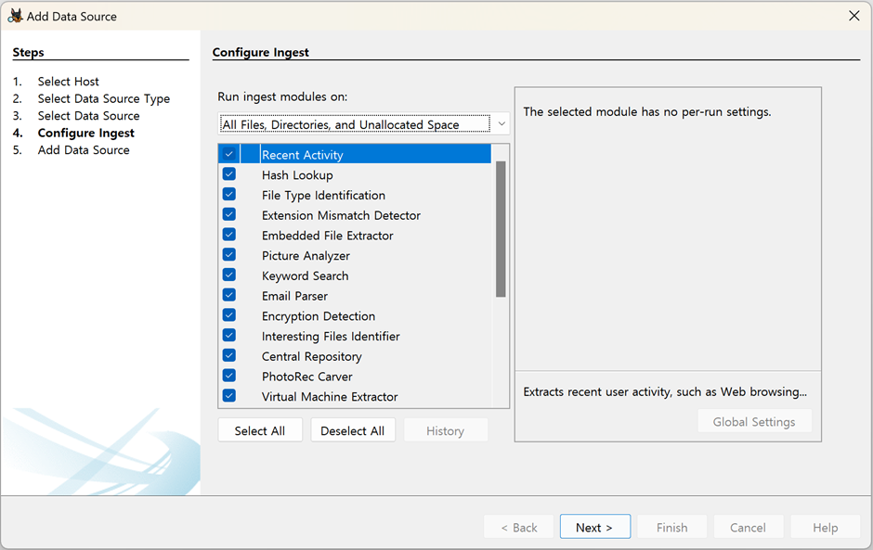873x550 pixels.
Task: Disable the Keyword Search checkbox
Action: pyautogui.click(x=228, y=275)
